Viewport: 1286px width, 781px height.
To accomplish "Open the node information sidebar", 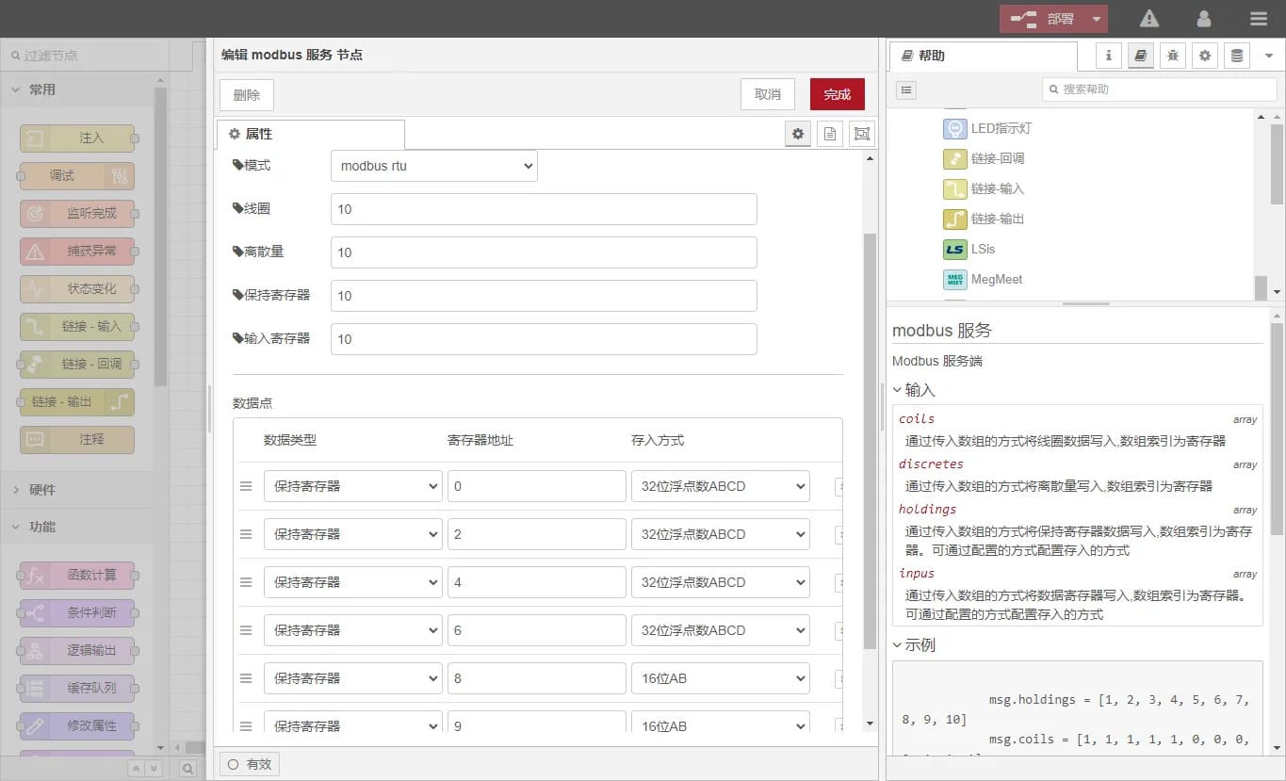I will (1108, 56).
